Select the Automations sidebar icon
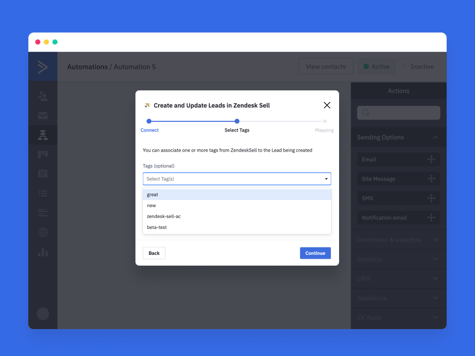The image size is (475, 356). pos(43,135)
